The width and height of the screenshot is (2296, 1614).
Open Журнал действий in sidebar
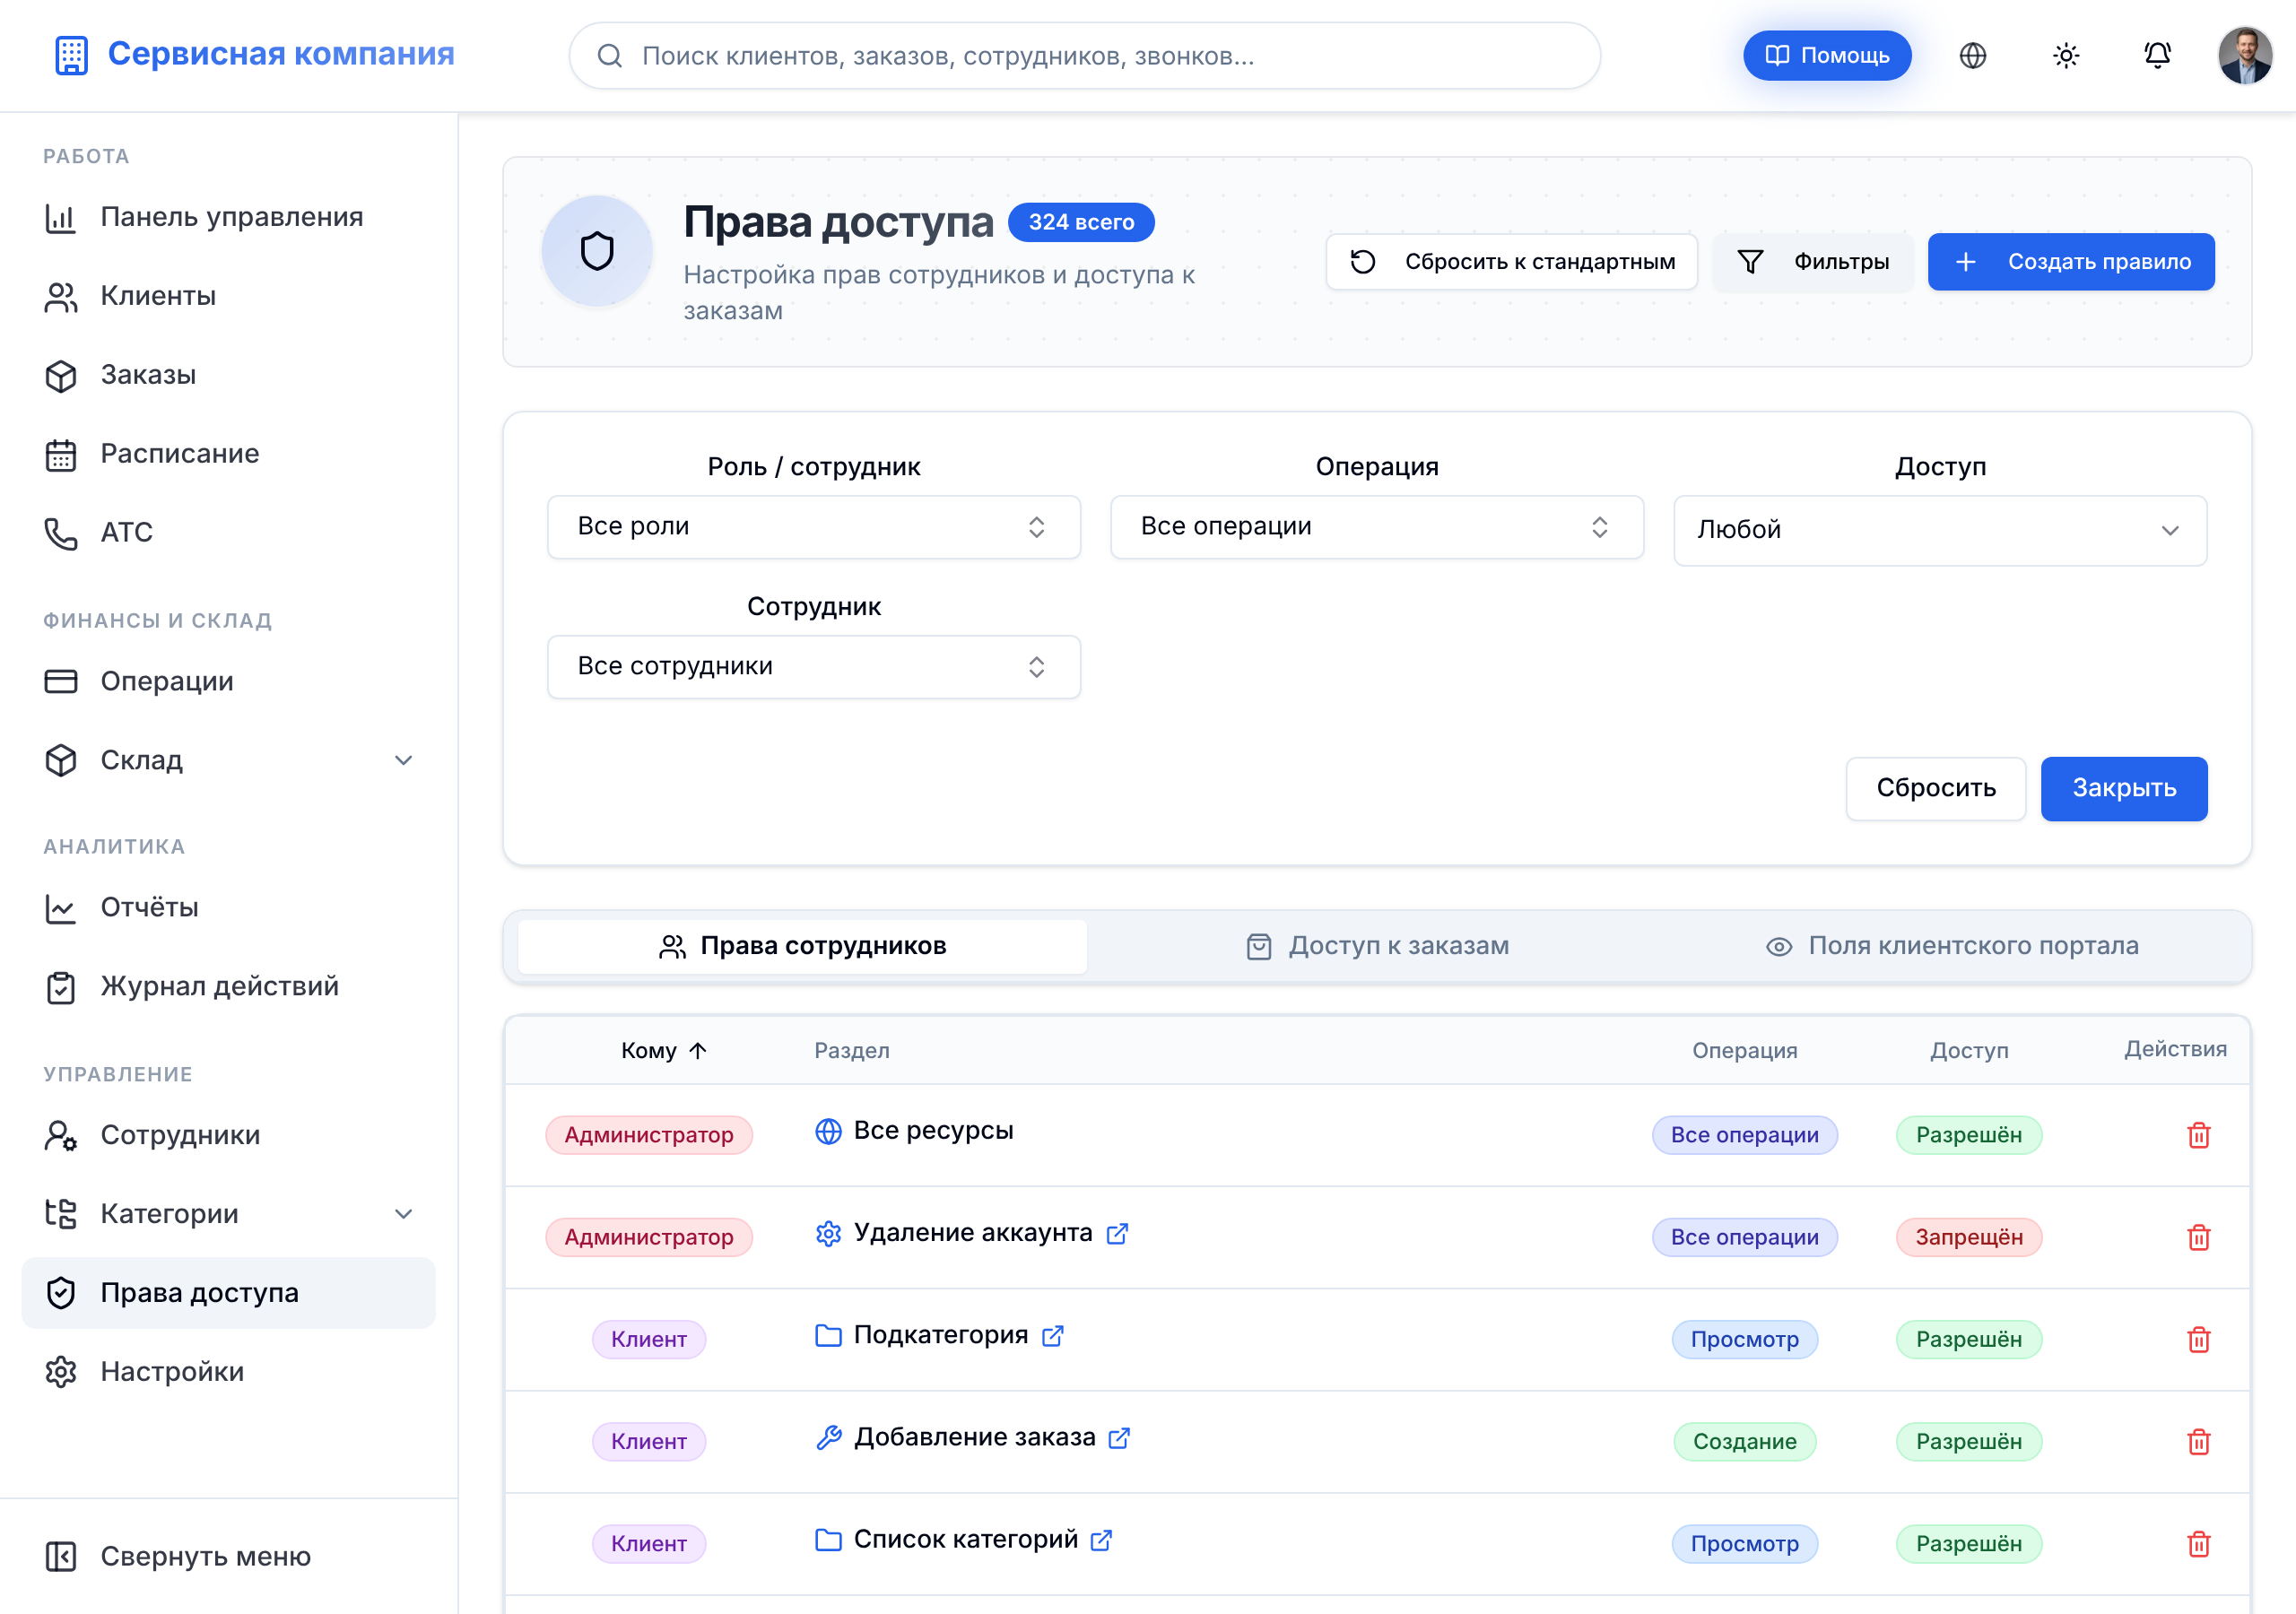click(228, 986)
